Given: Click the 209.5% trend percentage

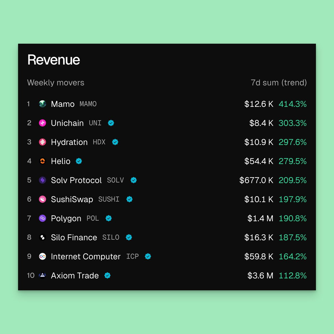Looking at the screenshot, I should 293,180.
